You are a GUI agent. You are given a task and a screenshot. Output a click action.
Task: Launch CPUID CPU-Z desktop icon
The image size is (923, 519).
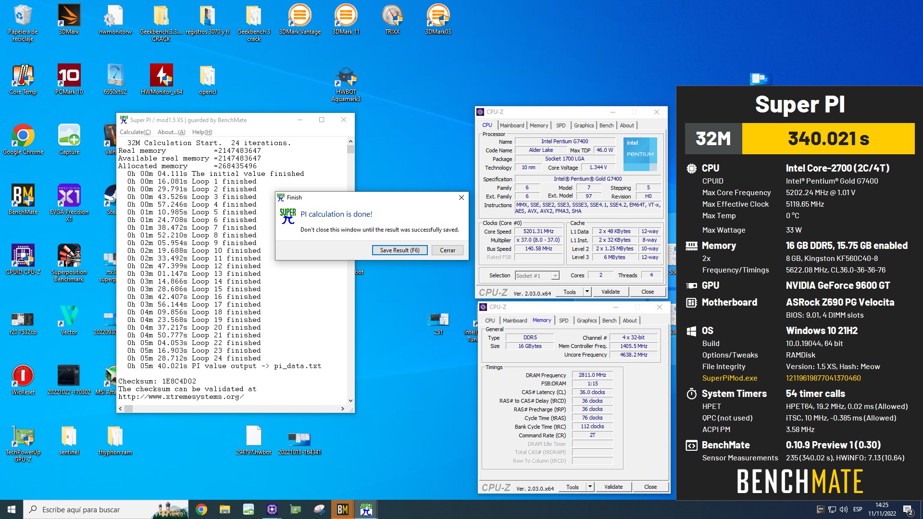click(23, 259)
